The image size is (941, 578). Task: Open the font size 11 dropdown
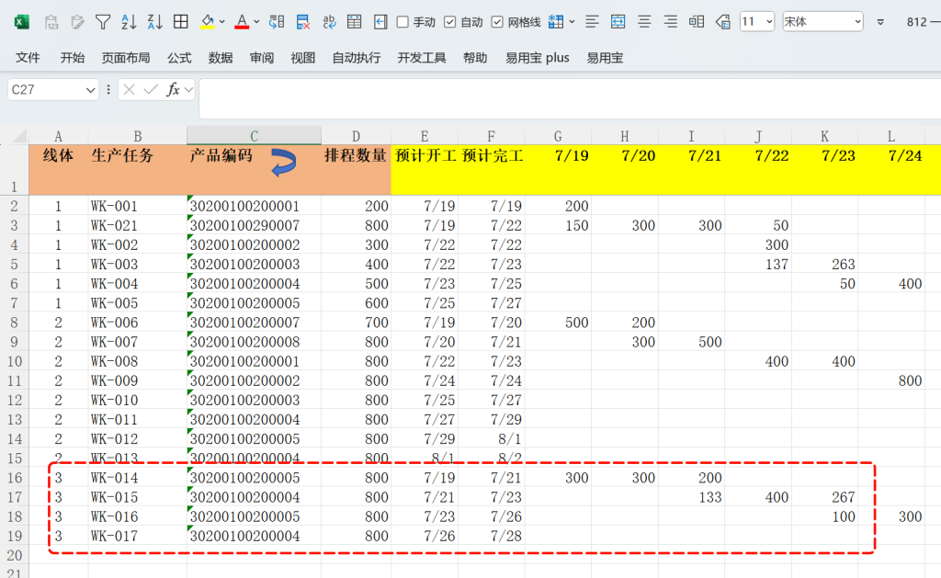[769, 22]
